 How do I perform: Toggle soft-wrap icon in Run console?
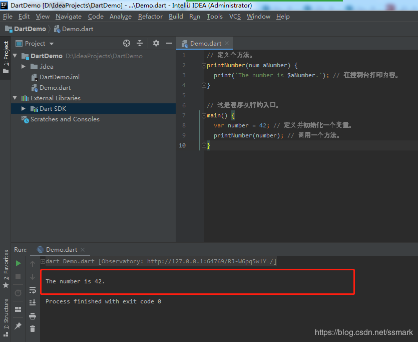[33, 290]
